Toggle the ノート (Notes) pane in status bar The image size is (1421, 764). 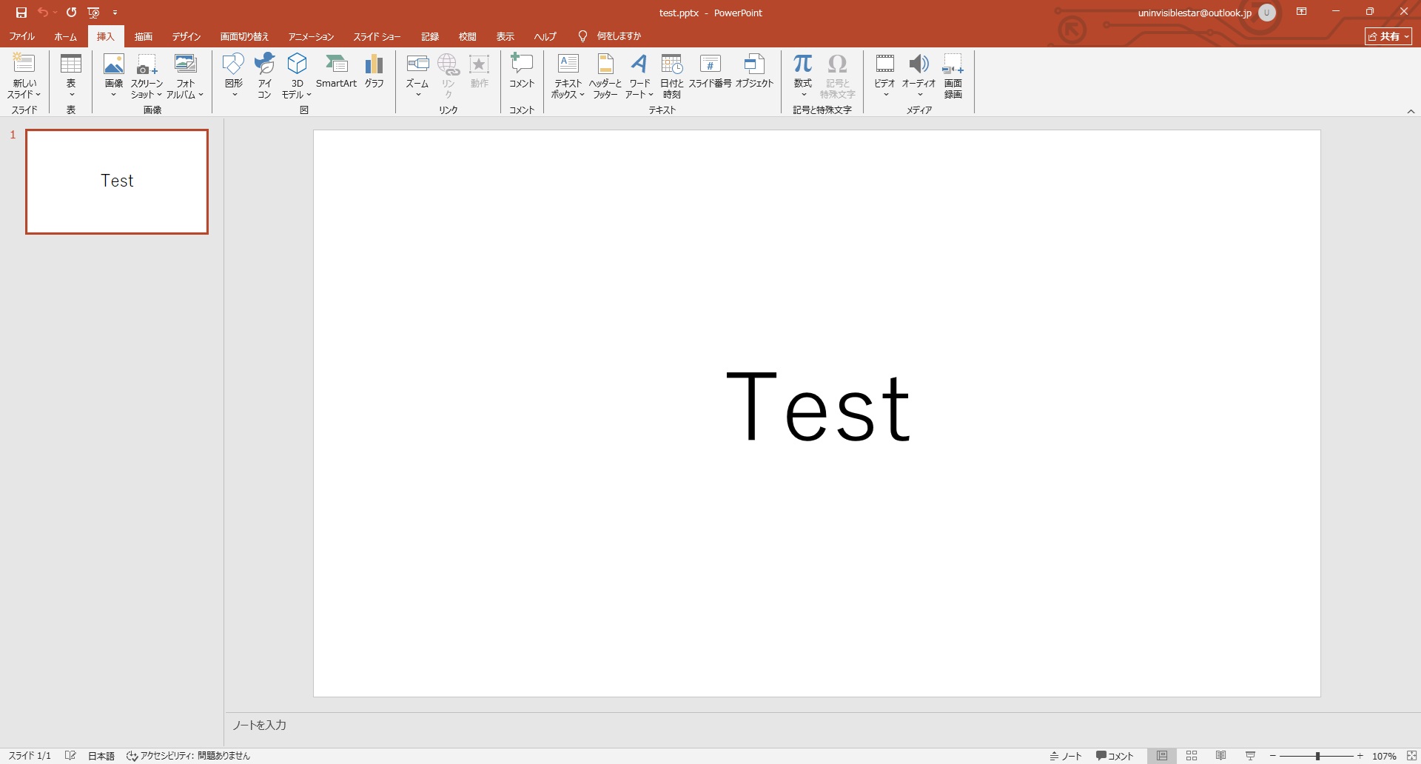(1066, 756)
